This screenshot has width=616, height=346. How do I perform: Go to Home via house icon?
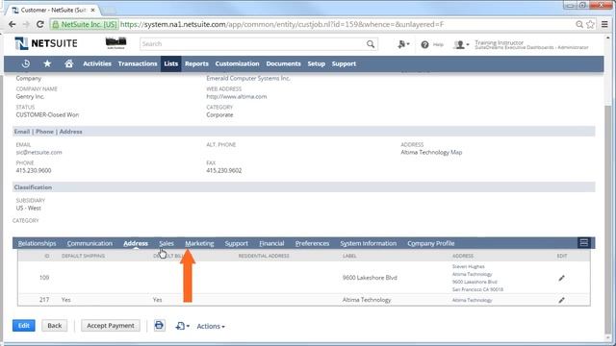68,63
